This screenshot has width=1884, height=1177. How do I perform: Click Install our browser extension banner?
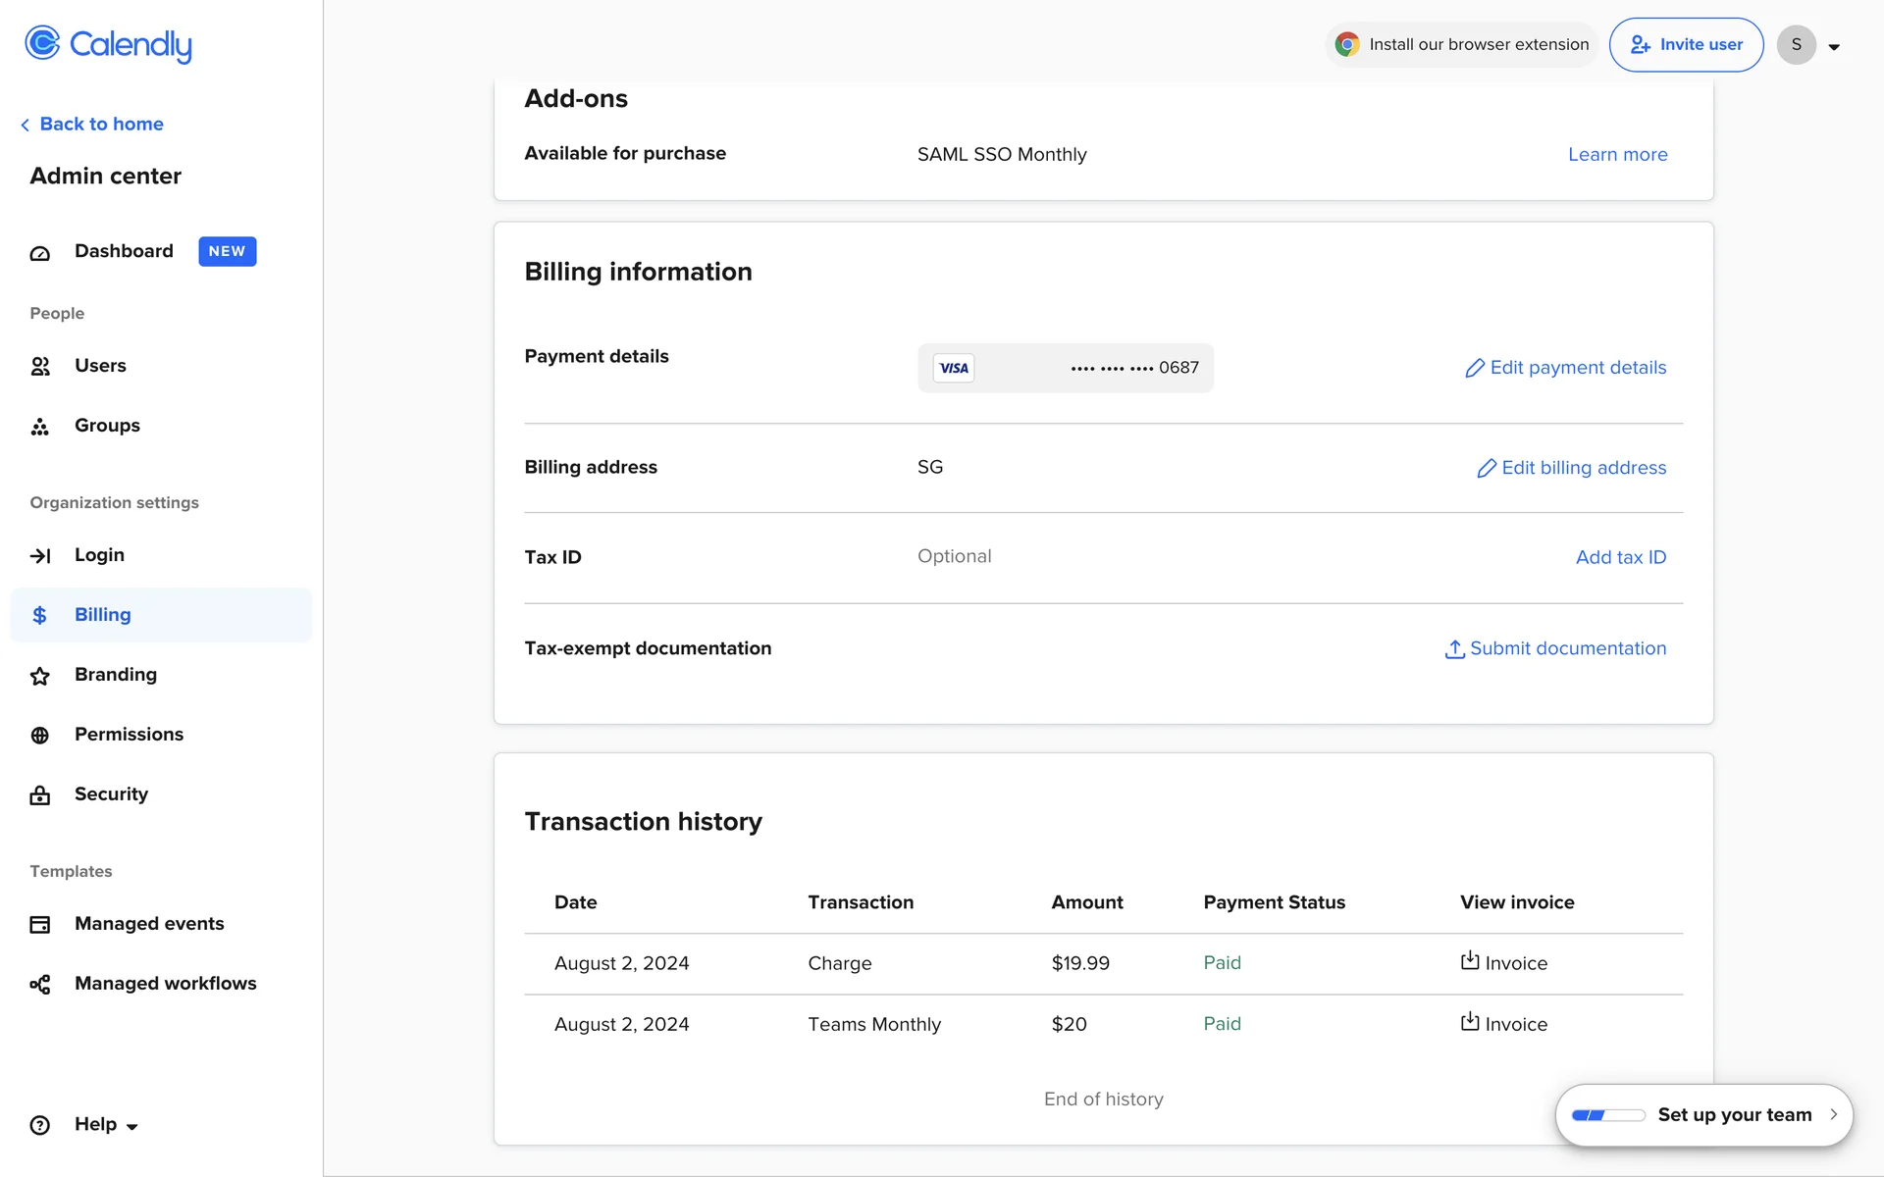(x=1462, y=45)
